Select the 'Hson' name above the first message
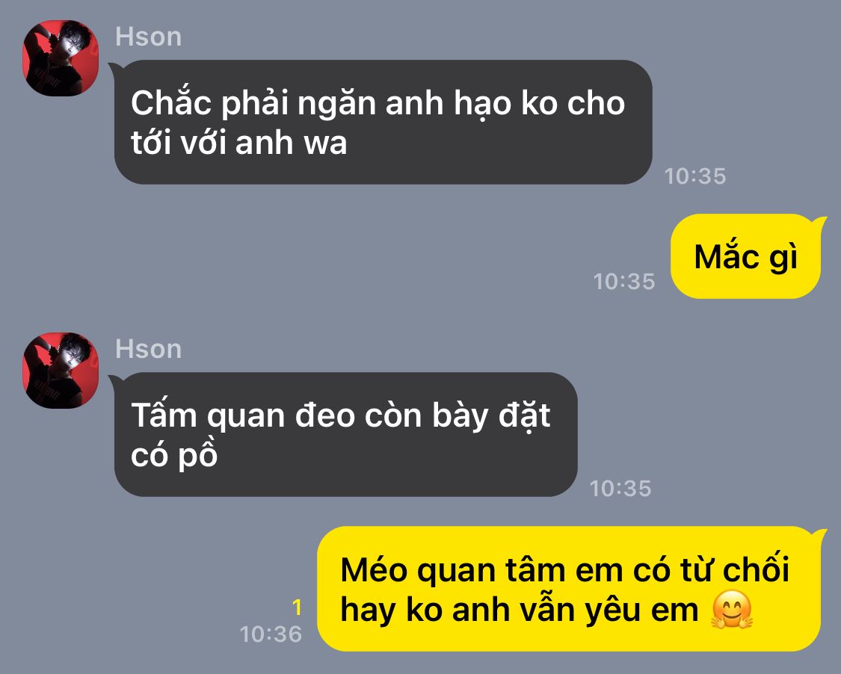Image resolution: width=841 pixels, height=674 pixels. pyautogui.click(x=149, y=37)
